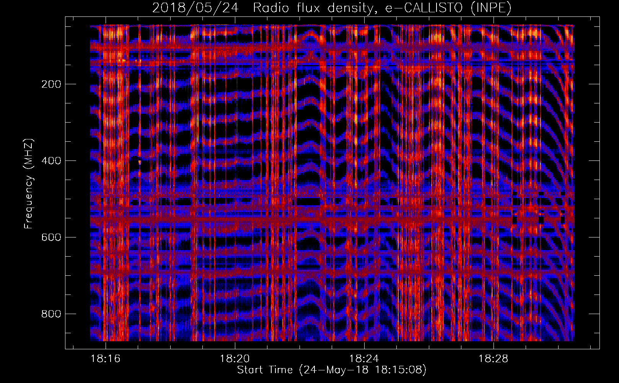
Task: Click the 18:24 time tick label
Action: [x=364, y=358]
